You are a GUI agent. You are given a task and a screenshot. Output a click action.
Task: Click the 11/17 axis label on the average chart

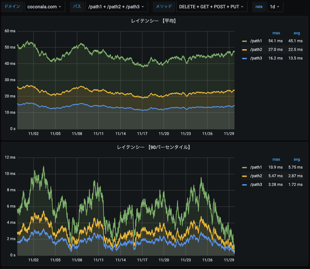(142, 133)
